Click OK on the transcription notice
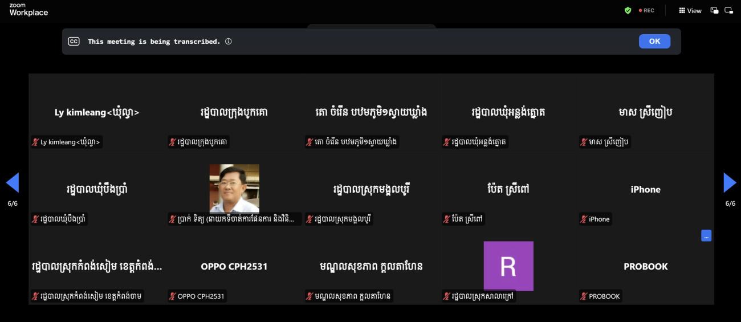This screenshot has width=741, height=322. (654, 41)
